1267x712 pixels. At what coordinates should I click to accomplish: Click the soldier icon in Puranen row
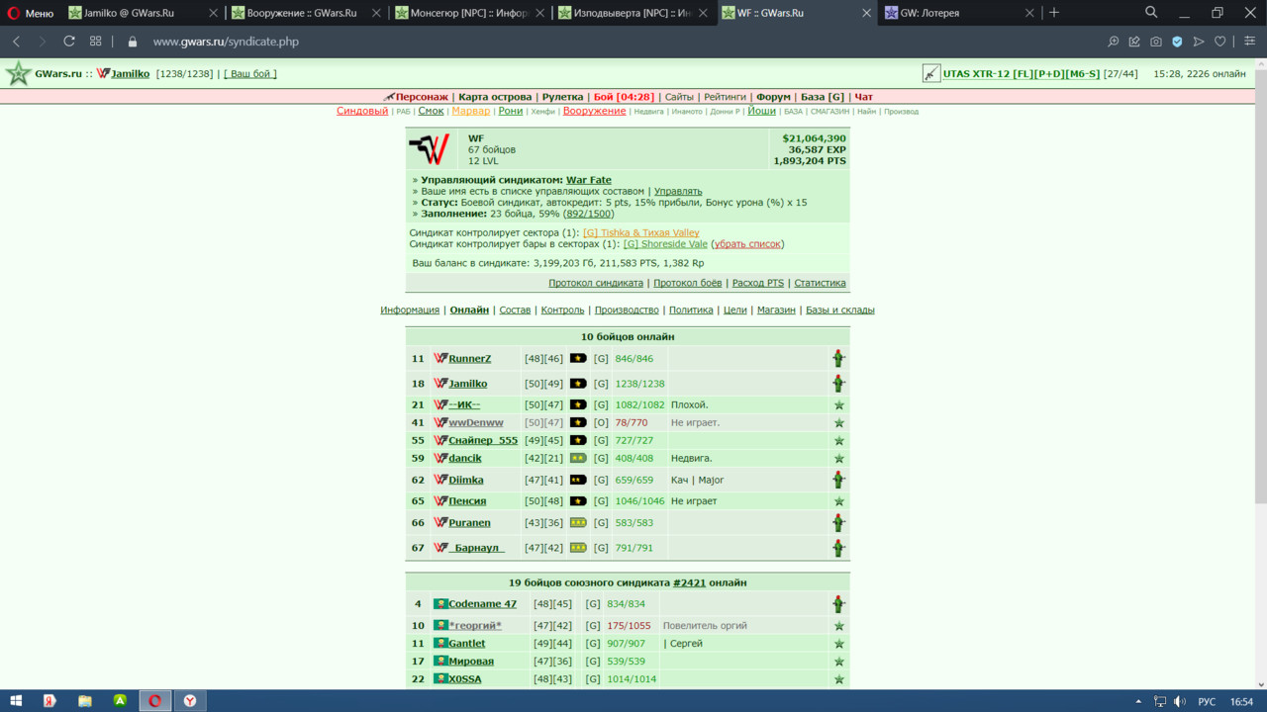(x=838, y=522)
